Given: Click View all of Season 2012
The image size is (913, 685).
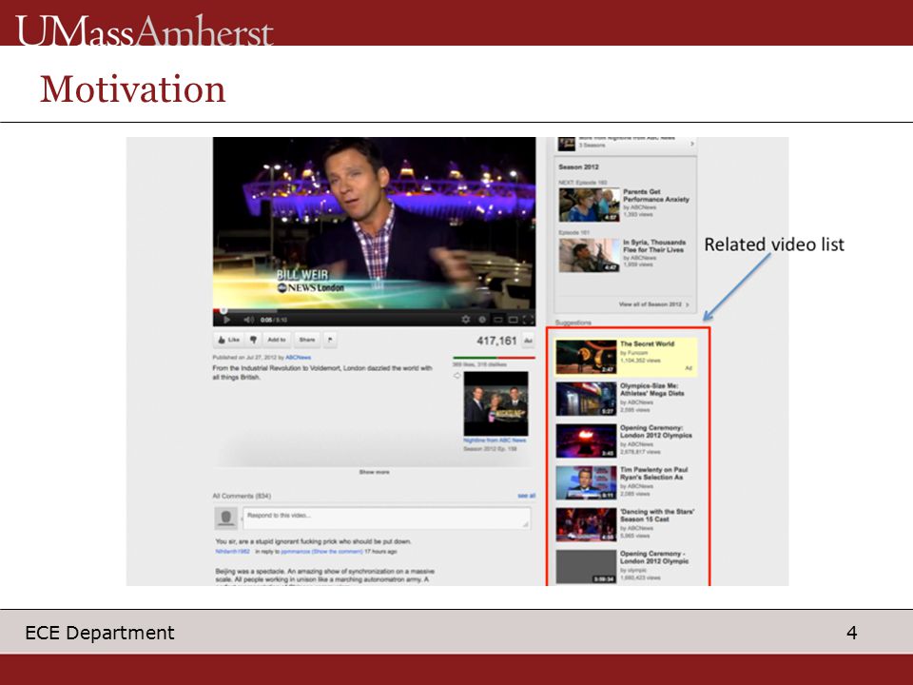Looking at the screenshot, I should pyautogui.click(x=653, y=304).
